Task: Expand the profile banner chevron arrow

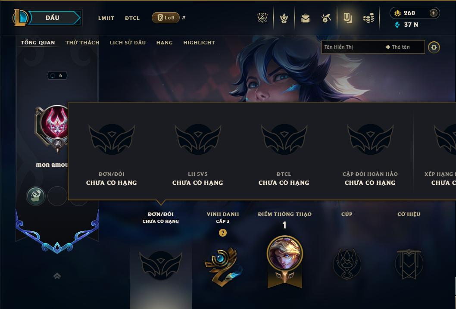Action: (57, 276)
